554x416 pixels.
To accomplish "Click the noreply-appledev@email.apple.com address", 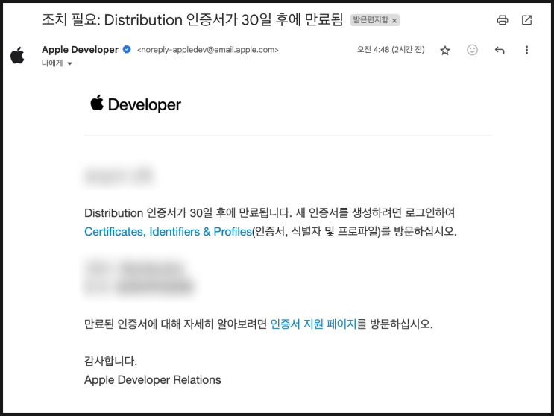I will [208, 50].
